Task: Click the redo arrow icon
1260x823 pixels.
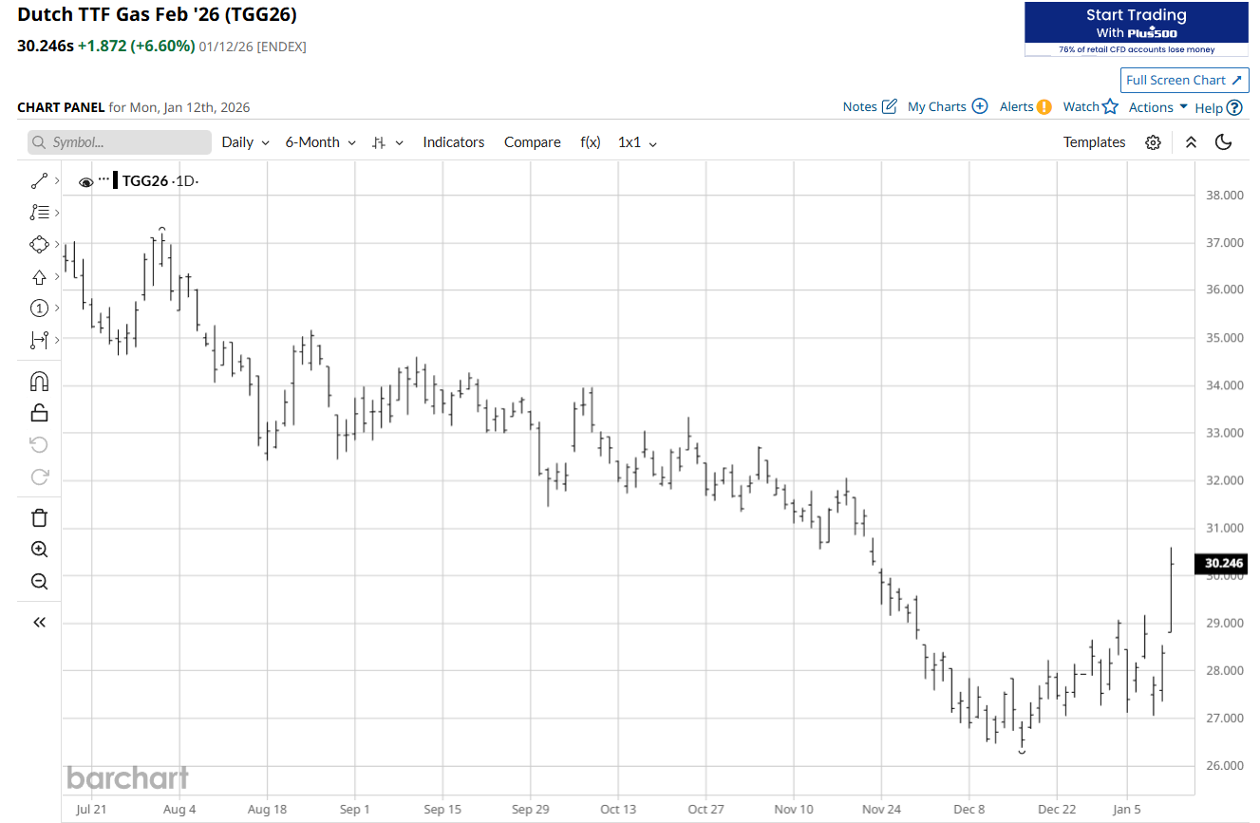Action: [39, 477]
